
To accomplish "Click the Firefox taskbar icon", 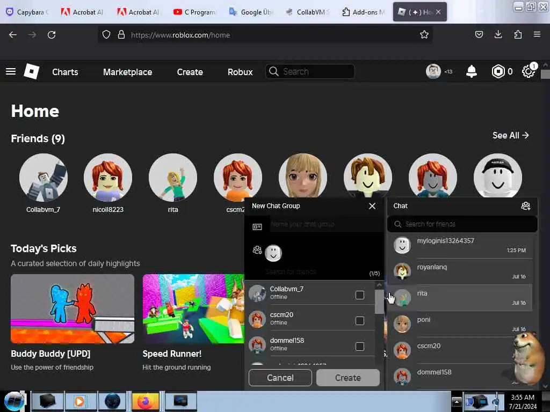I will pyautogui.click(x=145, y=401).
